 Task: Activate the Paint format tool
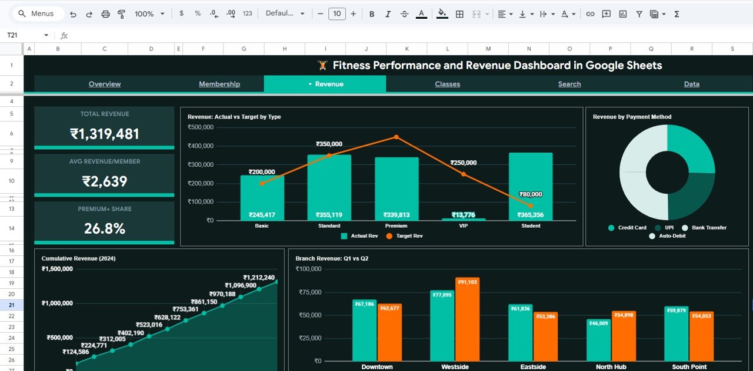(121, 13)
